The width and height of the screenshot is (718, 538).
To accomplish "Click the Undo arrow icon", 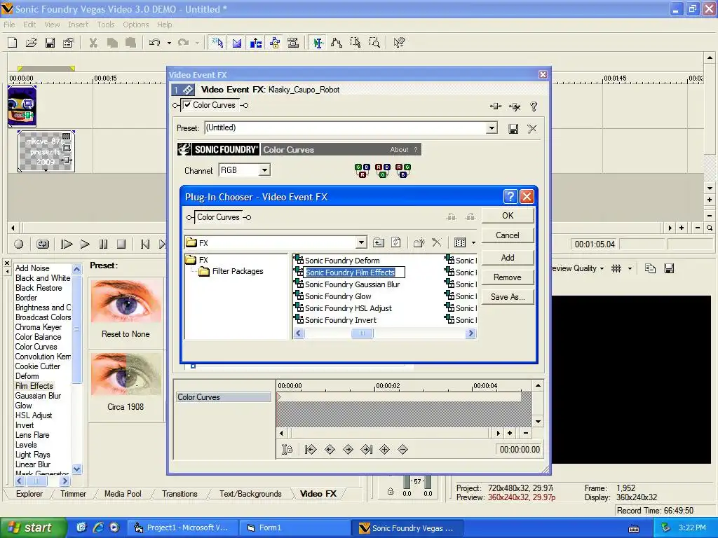I will (155, 43).
